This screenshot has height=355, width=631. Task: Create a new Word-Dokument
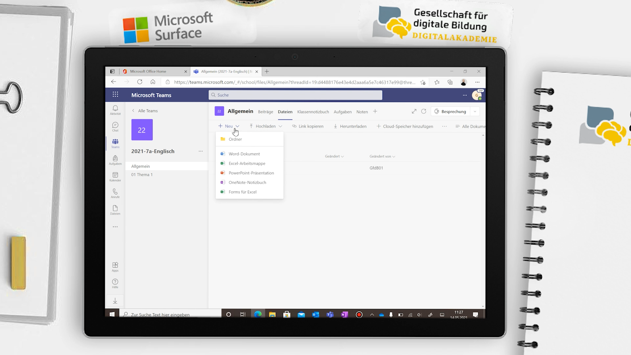pos(249,154)
